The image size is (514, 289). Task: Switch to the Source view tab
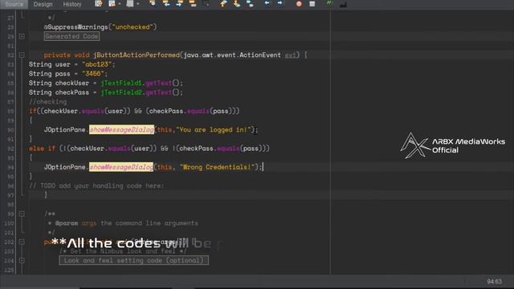tap(14, 4)
